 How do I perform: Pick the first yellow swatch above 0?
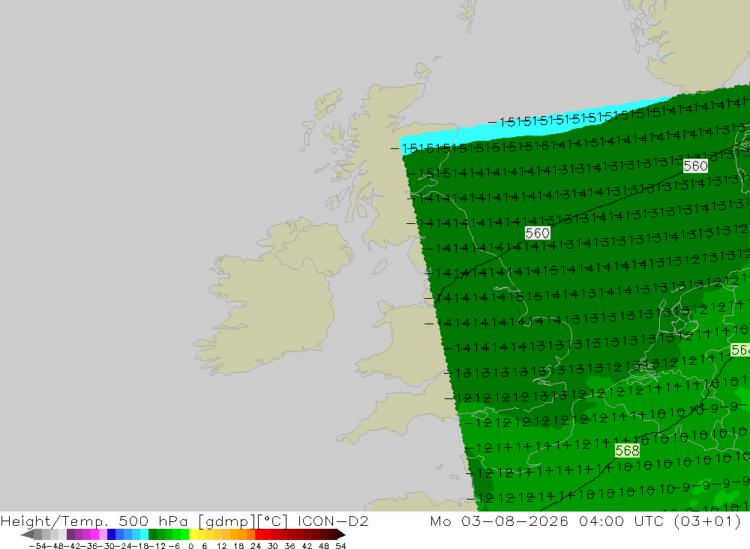pos(193,535)
